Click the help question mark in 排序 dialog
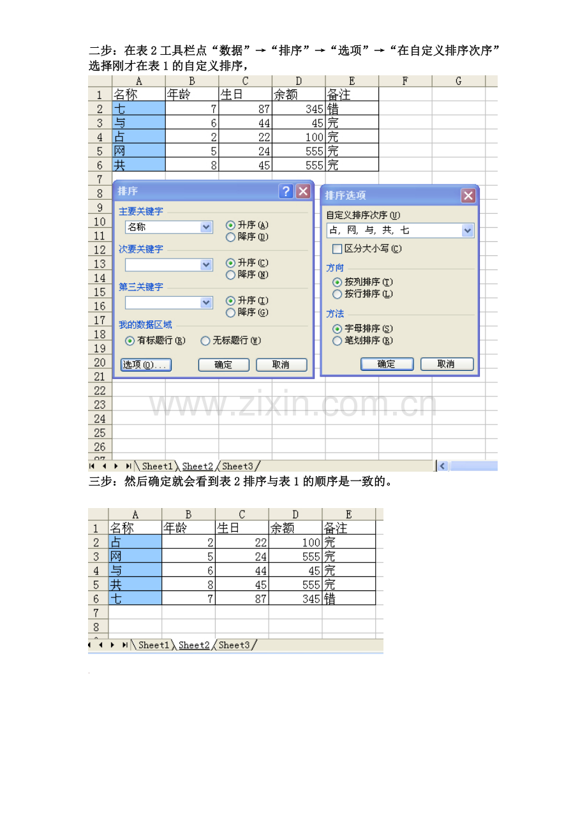The height and width of the screenshot is (831, 587). (286, 191)
